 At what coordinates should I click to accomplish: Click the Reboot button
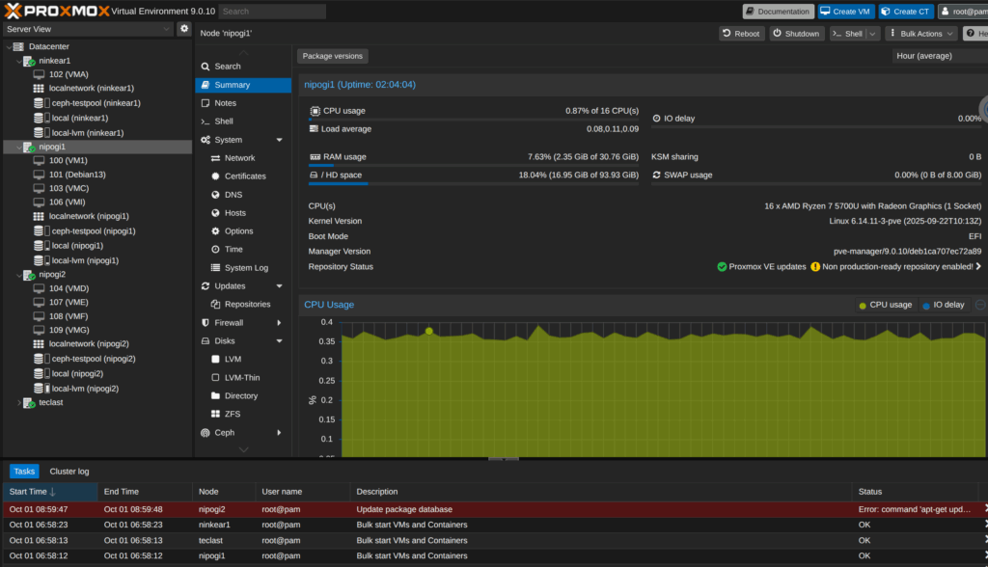point(741,34)
